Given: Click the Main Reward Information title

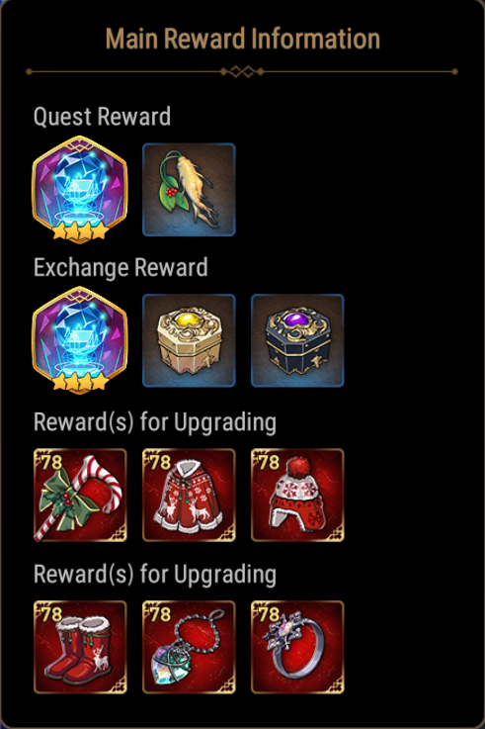Looking at the screenshot, I should (243, 39).
